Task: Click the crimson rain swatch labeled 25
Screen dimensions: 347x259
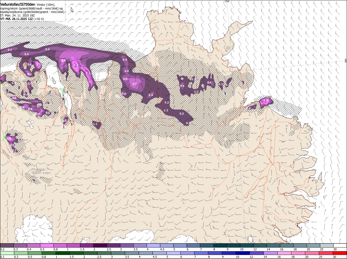Action: point(326,253)
